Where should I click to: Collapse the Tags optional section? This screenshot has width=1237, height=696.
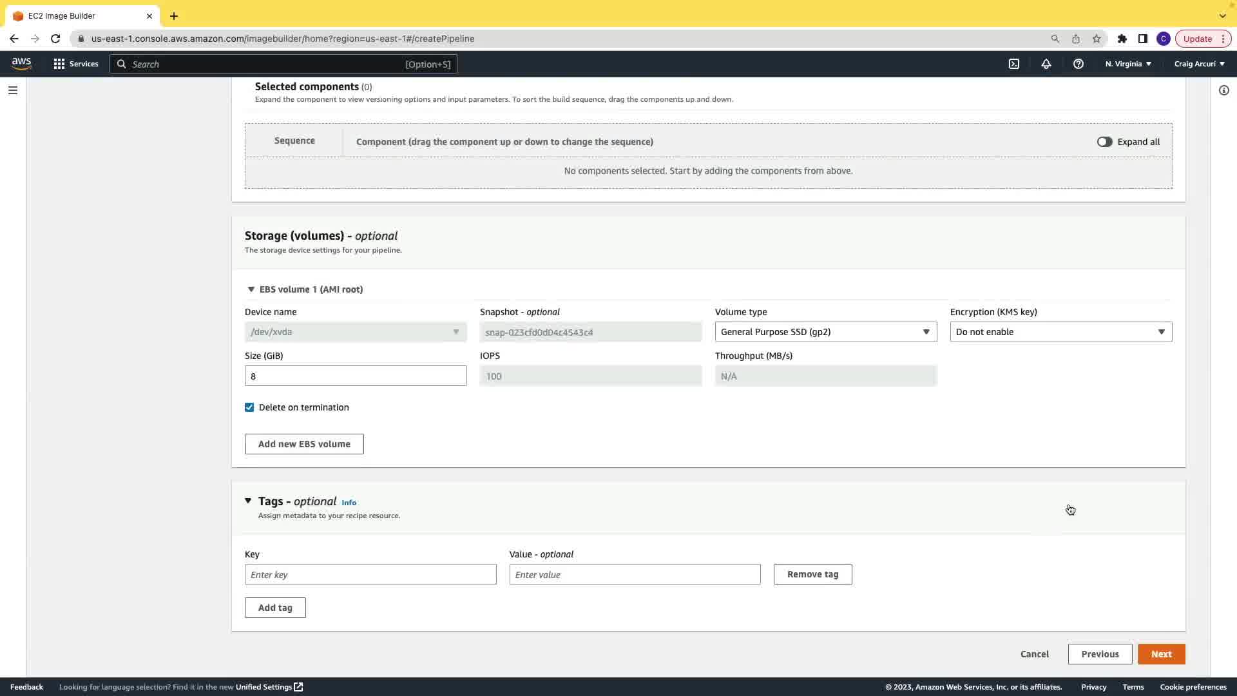tap(248, 501)
